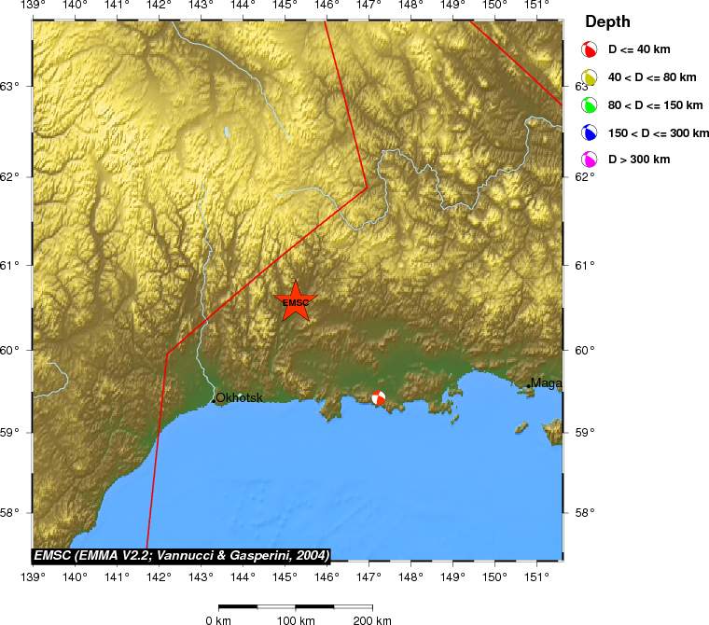This screenshot has height=625, width=709.
Task: Select the magenta D > 300 km legend icon
Action: tap(590, 160)
